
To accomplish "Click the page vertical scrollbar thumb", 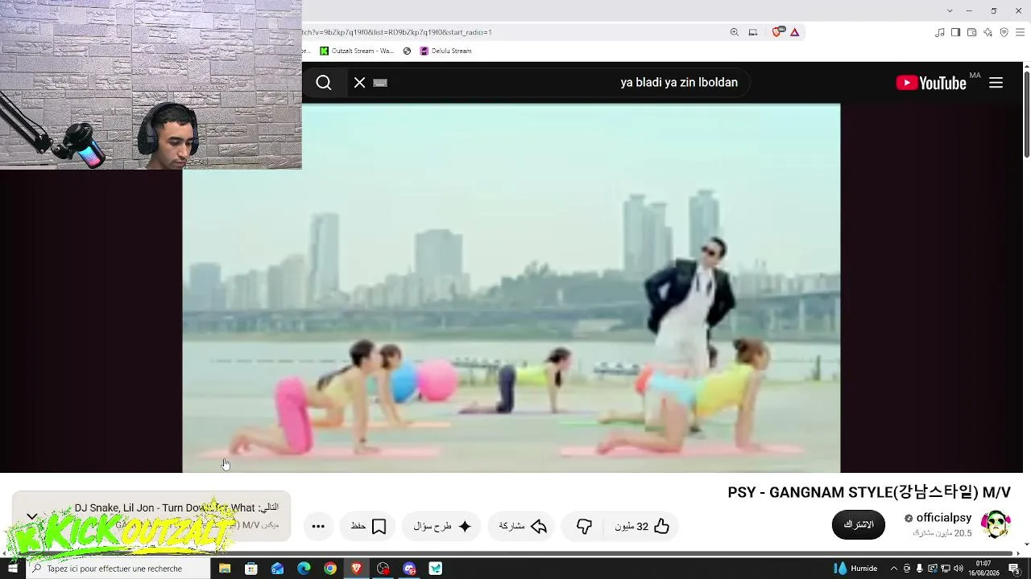I will tap(1026, 114).
